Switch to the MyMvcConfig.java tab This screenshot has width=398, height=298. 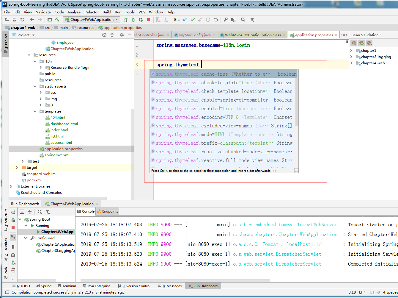[x=195, y=35]
